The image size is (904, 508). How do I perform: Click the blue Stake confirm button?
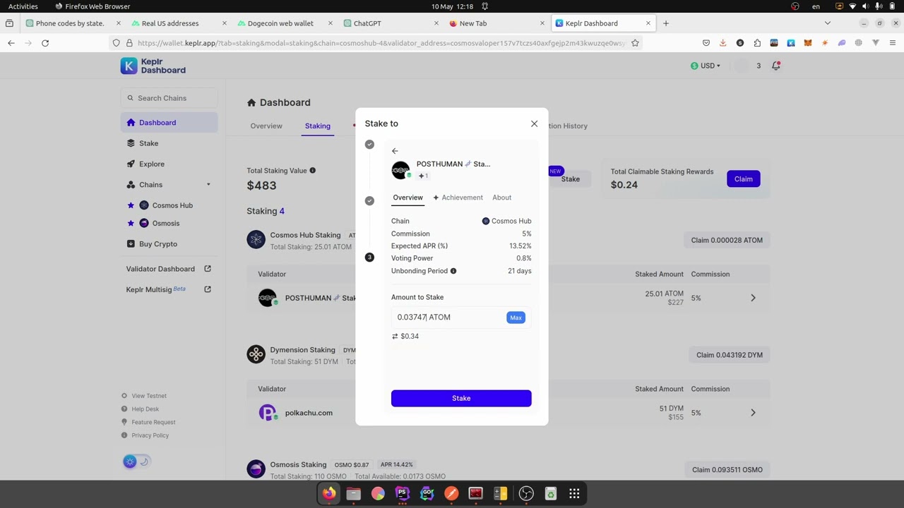click(x=461, y=398)
